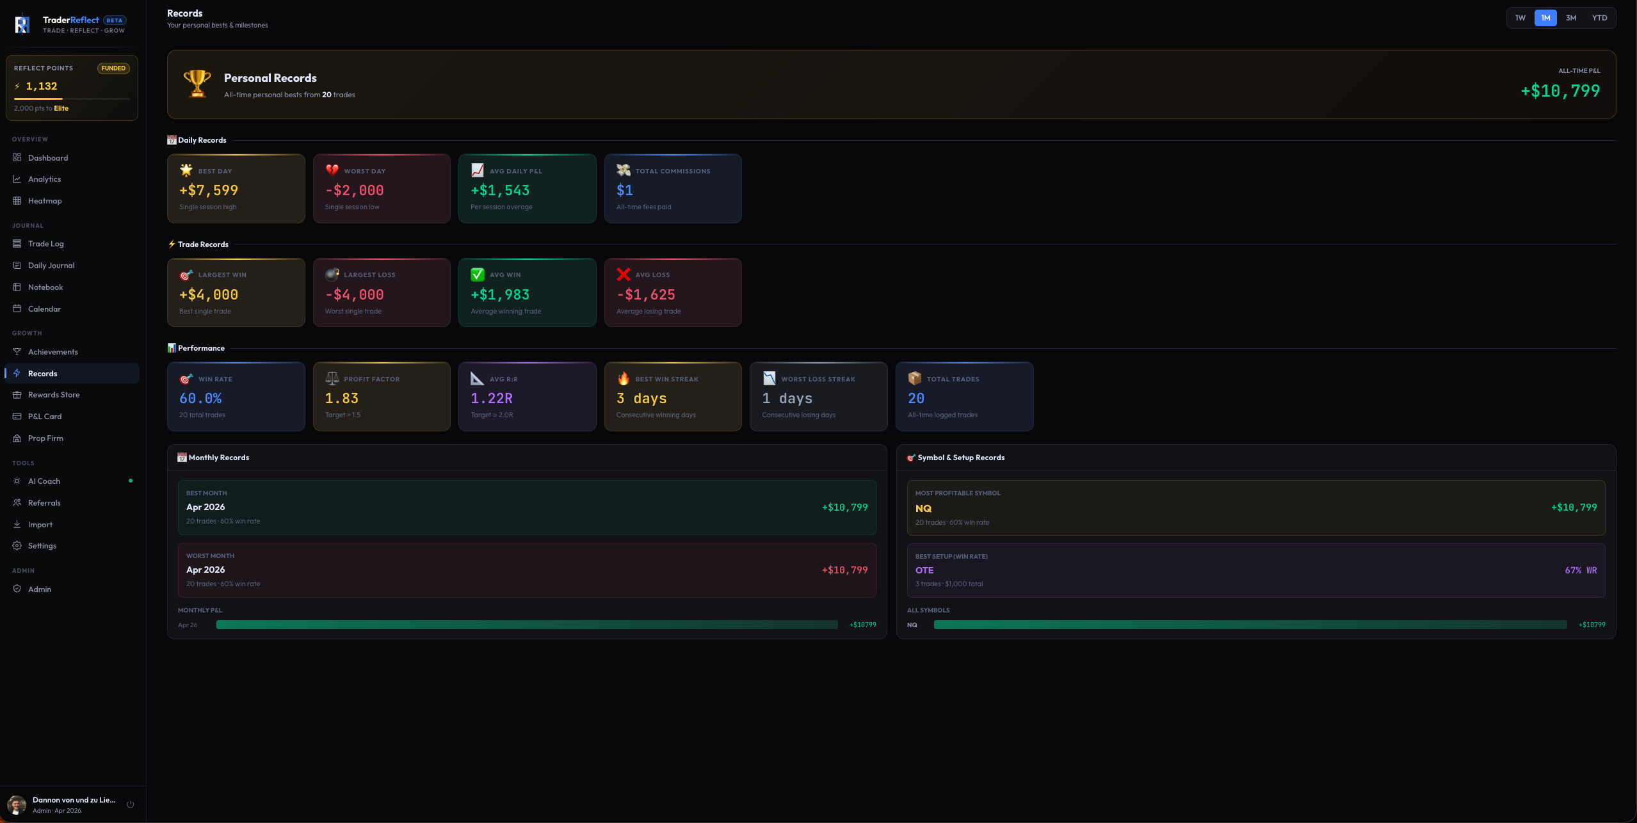Click the NQ all symbols bar
1637x823 pixels.
coord(1250,625)
